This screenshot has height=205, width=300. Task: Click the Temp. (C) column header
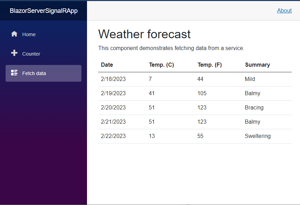click(x=161, y=65)
